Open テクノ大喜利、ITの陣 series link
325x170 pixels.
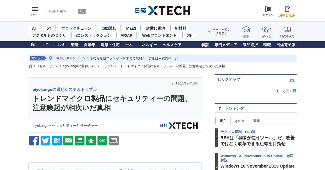pyautogui.click(x=238, y=132)
